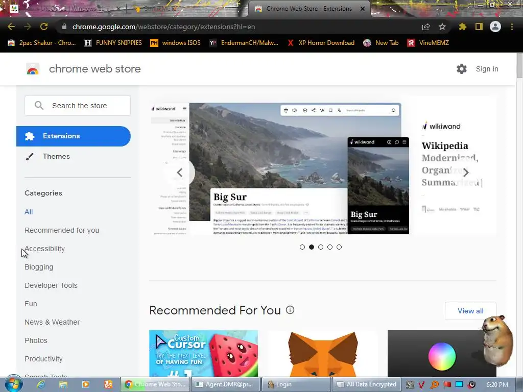
Task: Click the address bar URL
Action: click(163, 27)
